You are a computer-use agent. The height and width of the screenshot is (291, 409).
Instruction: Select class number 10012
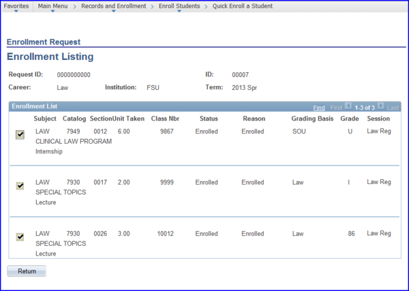(x=165, y=233)
